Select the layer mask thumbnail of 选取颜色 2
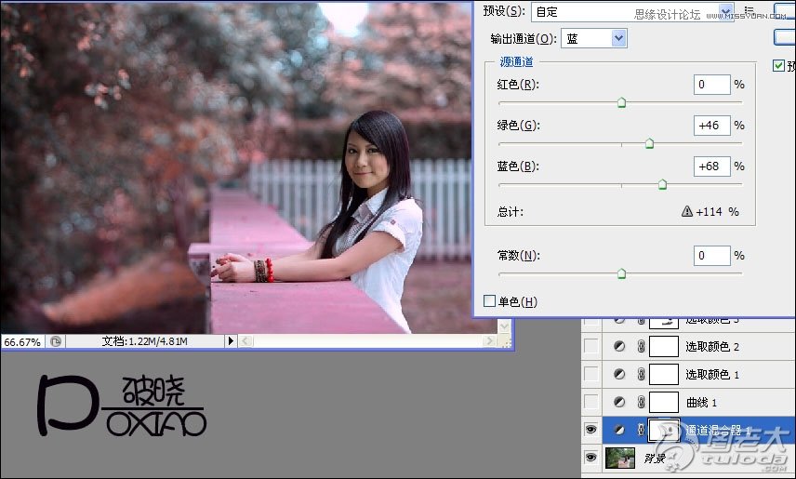The image size is (796, 479). [x=664, y=346]
